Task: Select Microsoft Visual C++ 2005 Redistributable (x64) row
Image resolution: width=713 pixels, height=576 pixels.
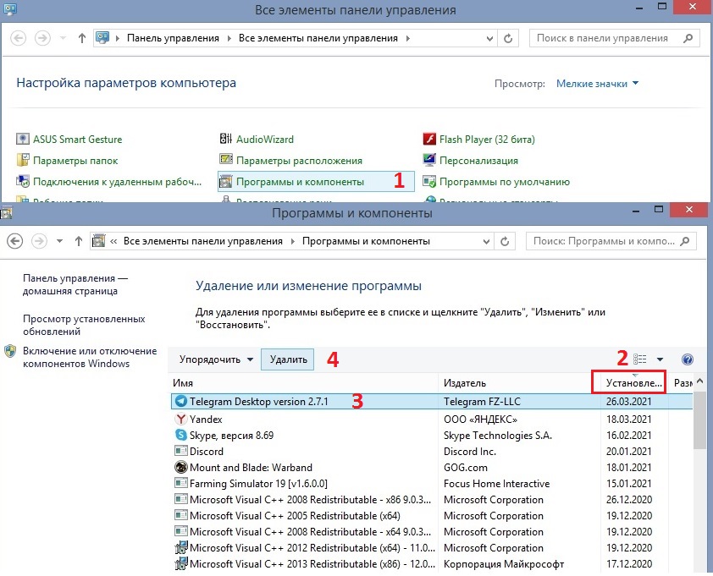Action: [432, 516]
